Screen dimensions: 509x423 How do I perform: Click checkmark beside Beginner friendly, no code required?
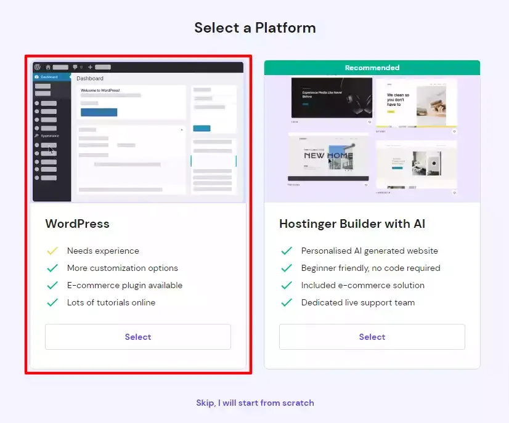pyautogui.click(x=287, y=268)
